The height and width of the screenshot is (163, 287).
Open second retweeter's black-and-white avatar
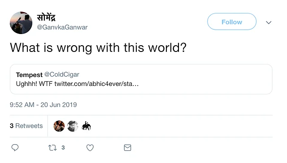(73, 126)
